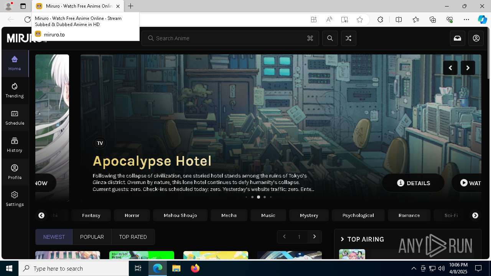Viewport: 491px width, 276px height.
Task: Open the tab actions menu icon
Action: coord(23,6)
